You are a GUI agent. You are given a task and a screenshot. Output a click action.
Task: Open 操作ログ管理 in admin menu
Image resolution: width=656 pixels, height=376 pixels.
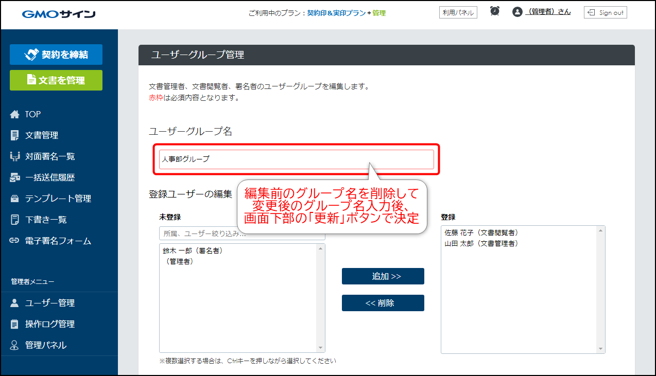tap(49, 324)
